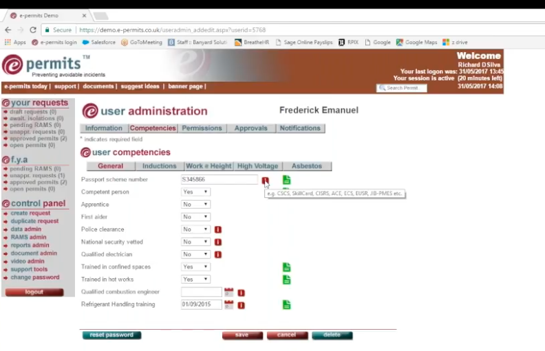The height and width of the screenshot is (351, 545).
Task: Click the Passport scheme number field
Action: pos(220,179)
